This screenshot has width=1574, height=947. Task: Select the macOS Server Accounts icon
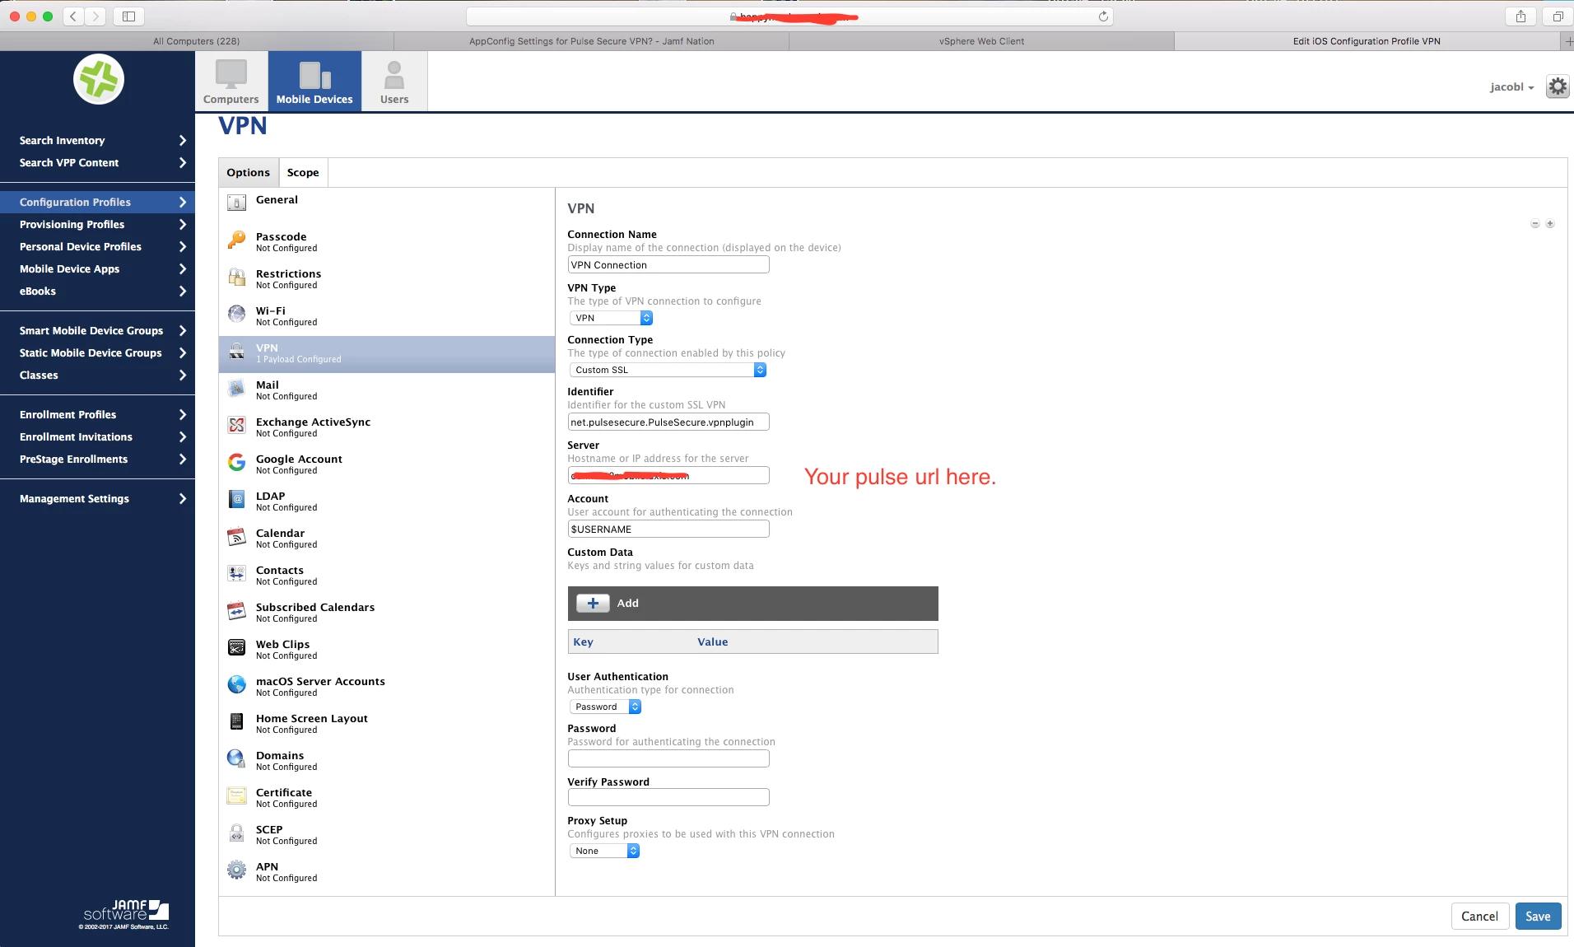tap(237, 684)
